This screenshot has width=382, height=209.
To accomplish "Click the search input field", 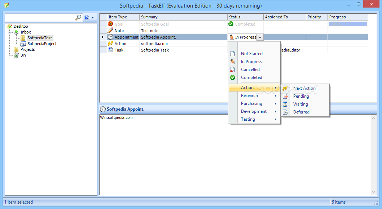I will [40, 18].
